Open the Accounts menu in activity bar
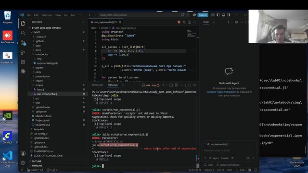The height and width of the screenshot is (173, 308). coord(23,153)
